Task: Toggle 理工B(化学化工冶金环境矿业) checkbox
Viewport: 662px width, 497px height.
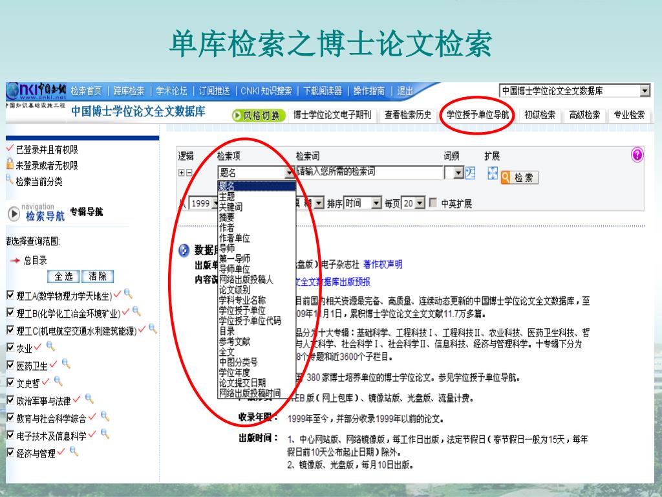Action: 10,313
